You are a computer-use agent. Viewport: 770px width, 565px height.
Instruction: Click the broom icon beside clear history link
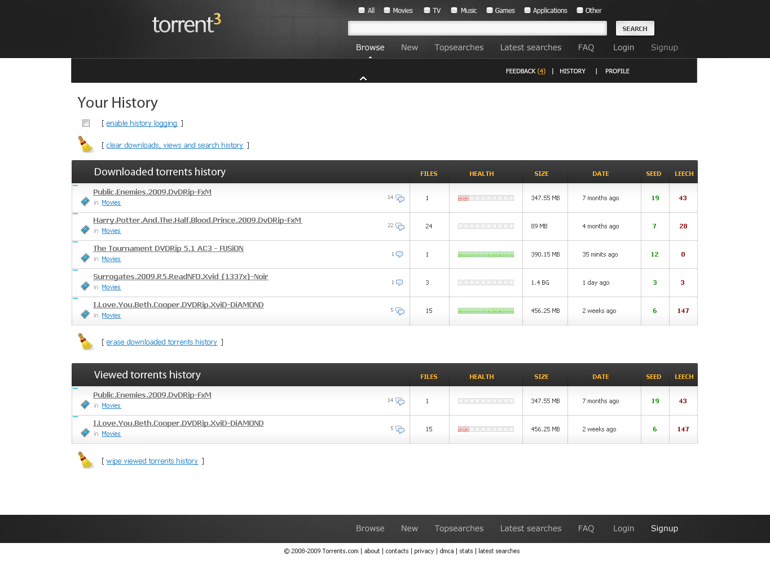tap(86, 144)
